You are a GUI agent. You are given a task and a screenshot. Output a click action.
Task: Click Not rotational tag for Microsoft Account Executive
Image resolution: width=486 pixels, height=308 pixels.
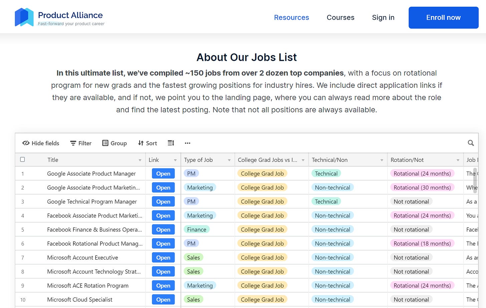click(x=411, y=258)
